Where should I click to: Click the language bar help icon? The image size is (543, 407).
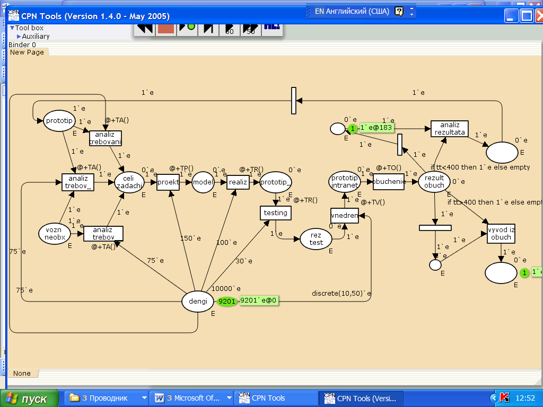coord(399,11)
